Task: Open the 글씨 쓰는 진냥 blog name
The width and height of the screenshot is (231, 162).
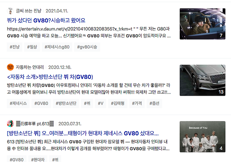Action: [x=28, y=11]
